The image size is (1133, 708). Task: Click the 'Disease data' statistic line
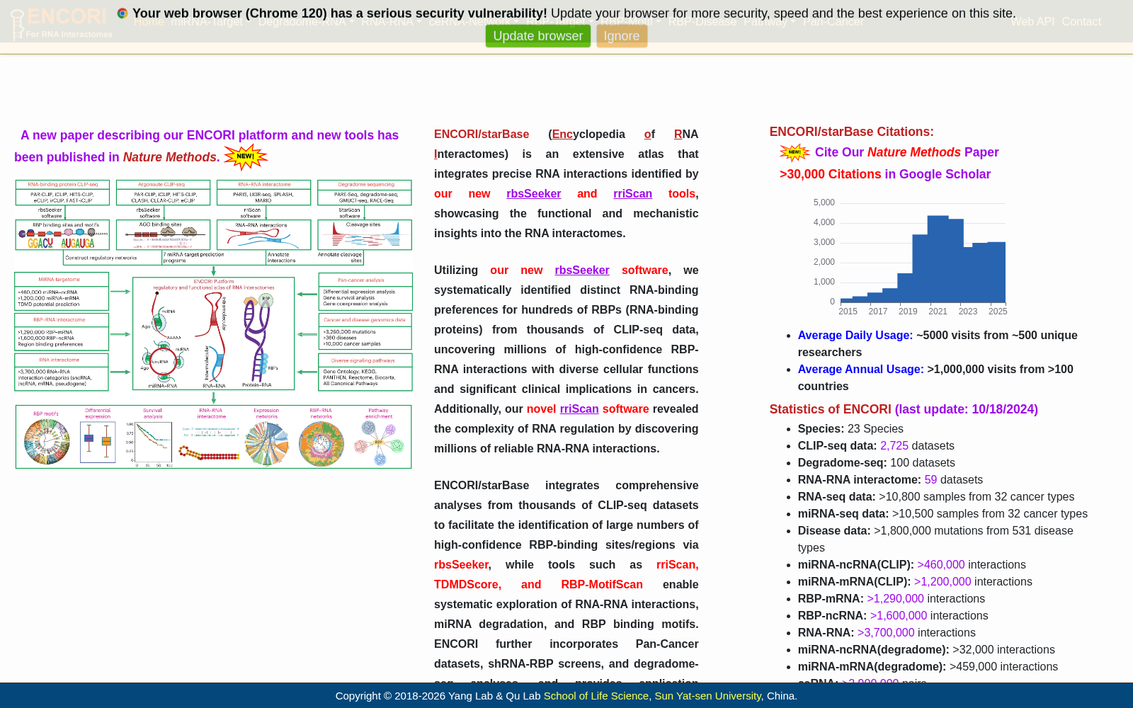pos(935,539)
